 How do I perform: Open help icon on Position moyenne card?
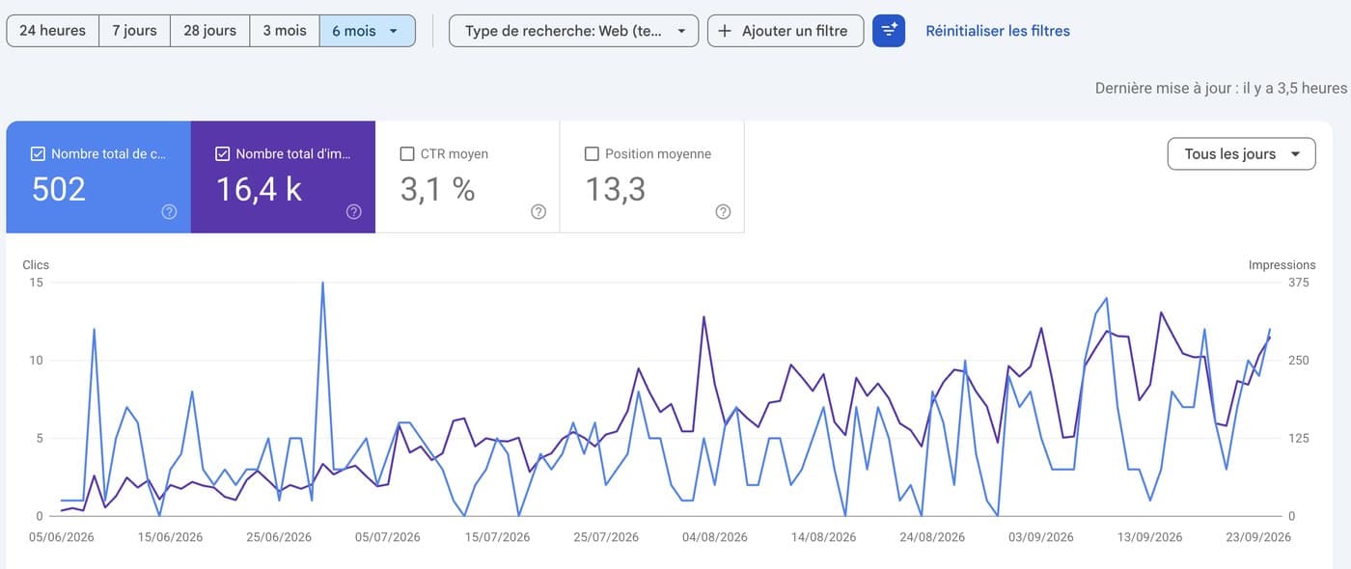click(x=723, y=212)
